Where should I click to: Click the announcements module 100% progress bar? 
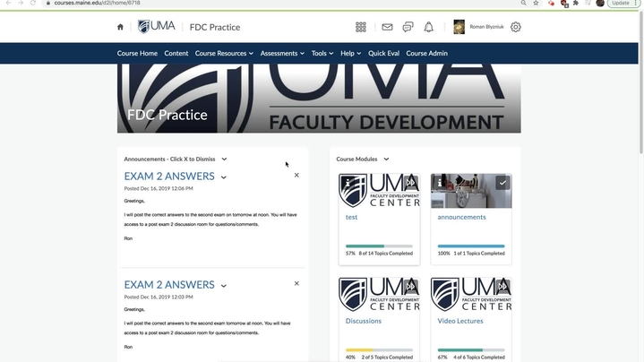pyautogui.click(x=471, y=246)
